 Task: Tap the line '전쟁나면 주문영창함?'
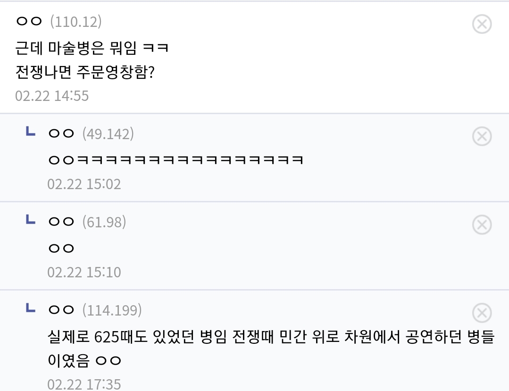(x=85, y=72)
